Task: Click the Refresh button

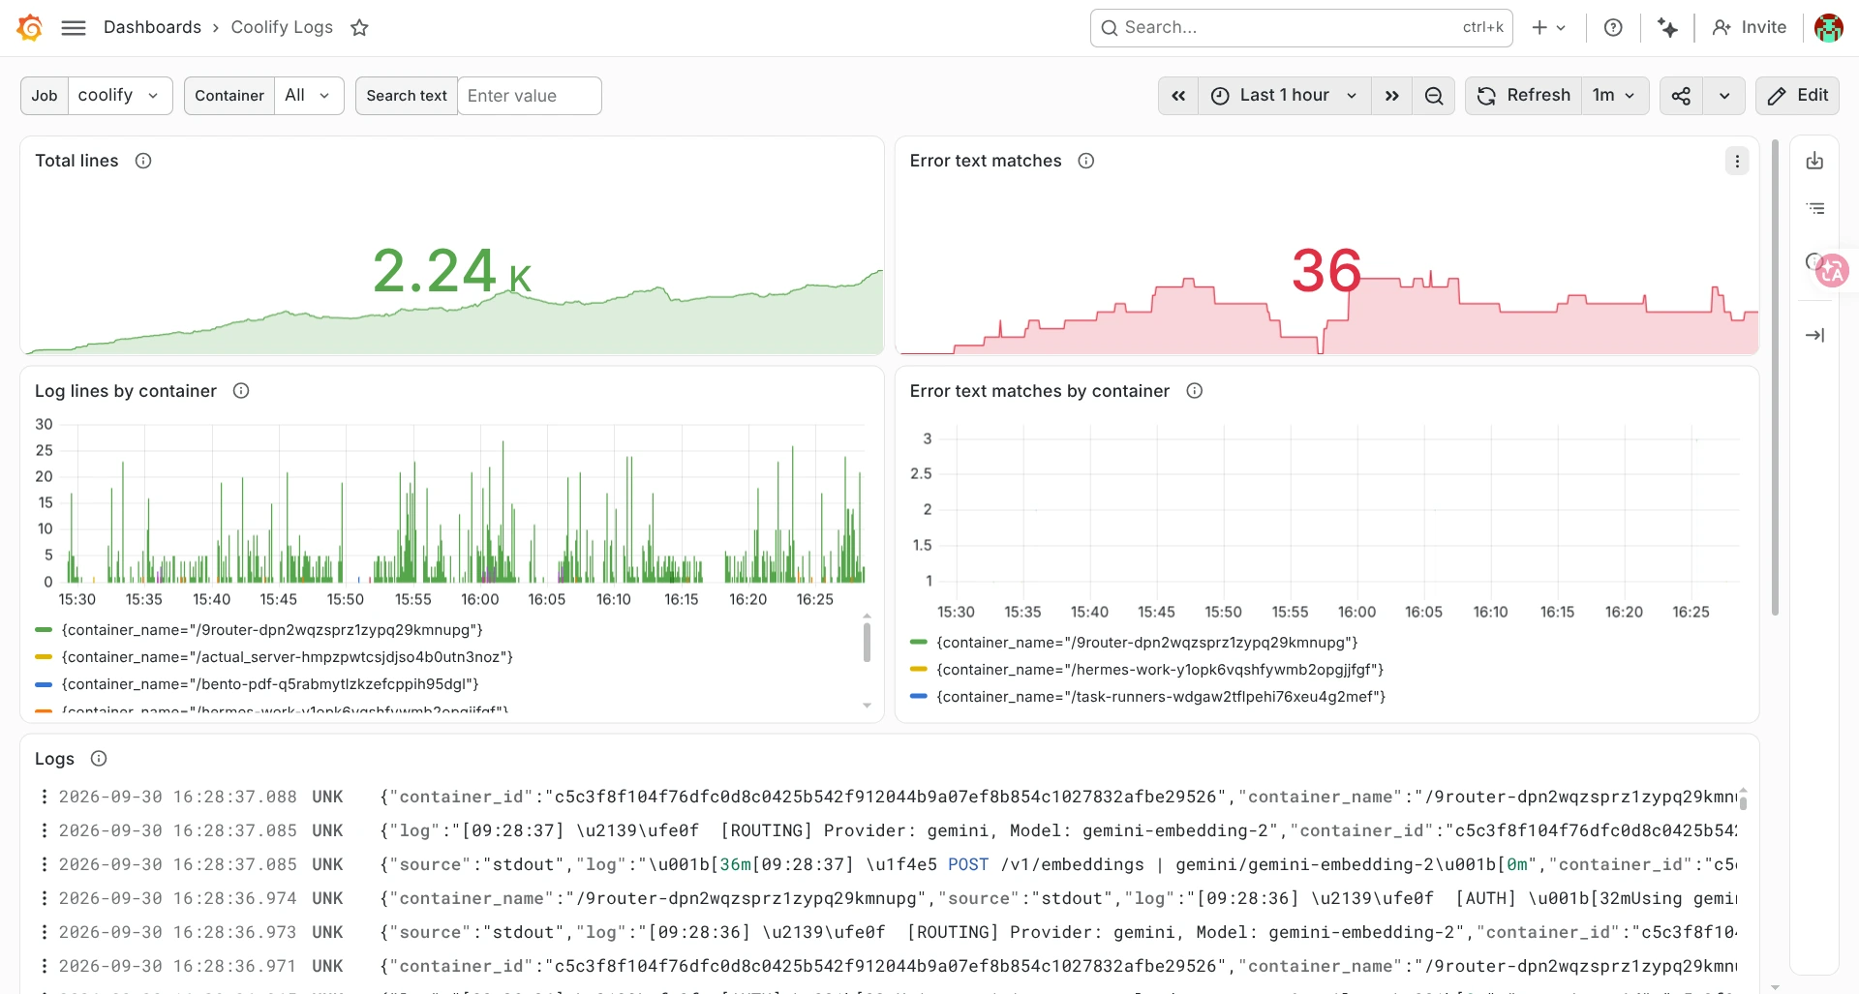Action: pyautogui.click(x=1524, y=96)
